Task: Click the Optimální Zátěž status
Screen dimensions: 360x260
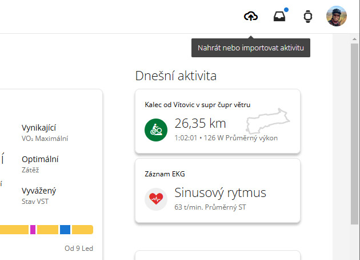Action: click(x=40, y=164)
